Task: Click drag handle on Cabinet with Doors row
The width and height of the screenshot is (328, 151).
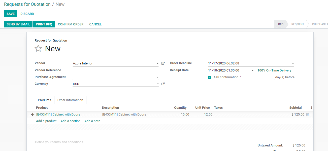Action: pos(32,115)
